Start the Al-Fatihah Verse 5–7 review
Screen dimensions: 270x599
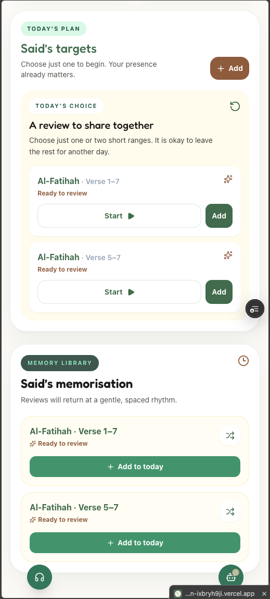pyautogui.click(x=119, y=292)
